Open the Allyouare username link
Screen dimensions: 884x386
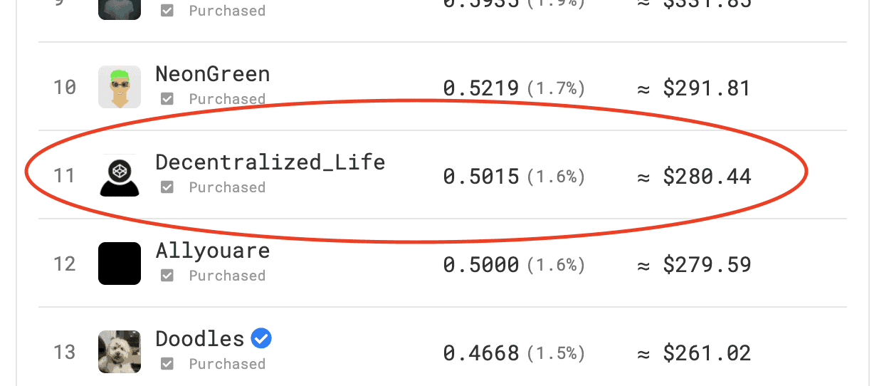point(213,251)
